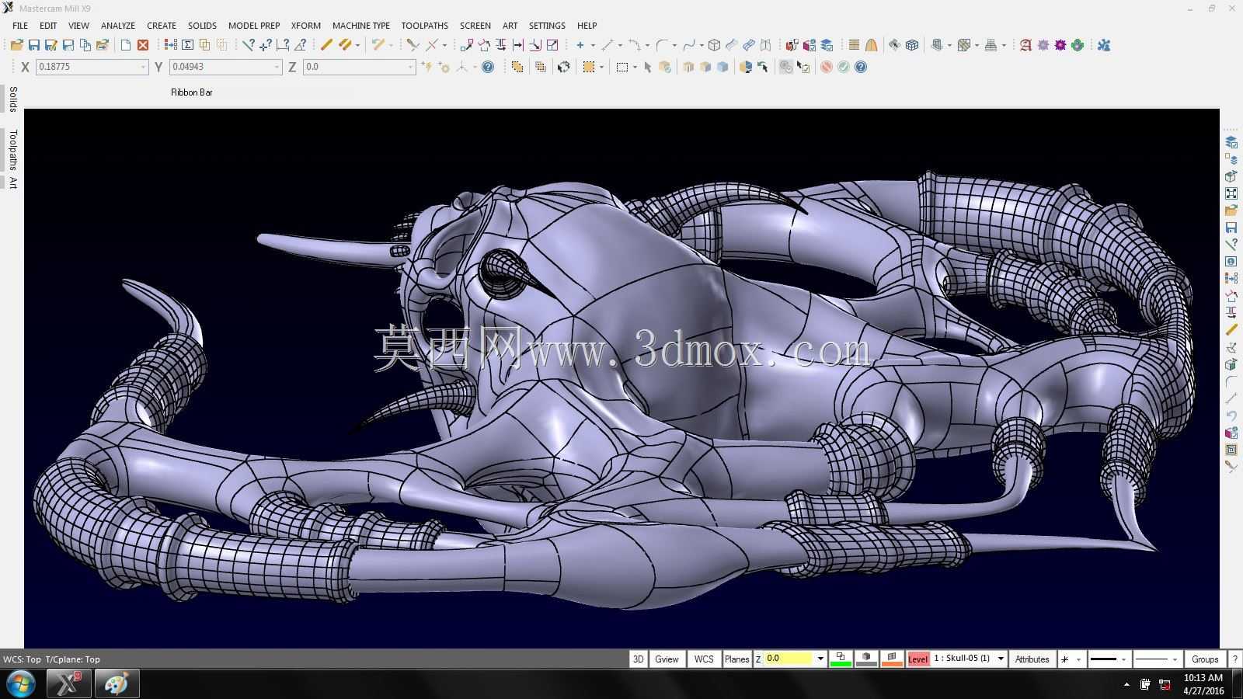
Task: Open the TOOLPATHS menu
Action: (x=424, y=26)
